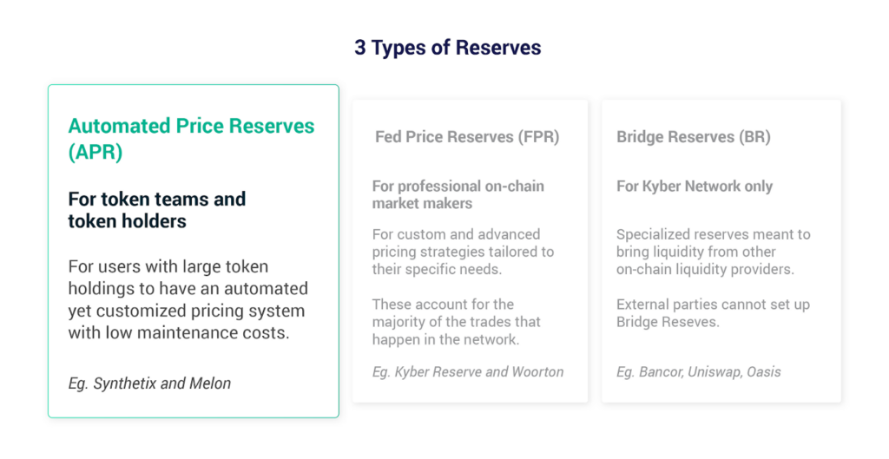Viewport: 889px width, 459px height.
Task: Click the word 'Woorton' in FPR example
Action: (537, 371)
